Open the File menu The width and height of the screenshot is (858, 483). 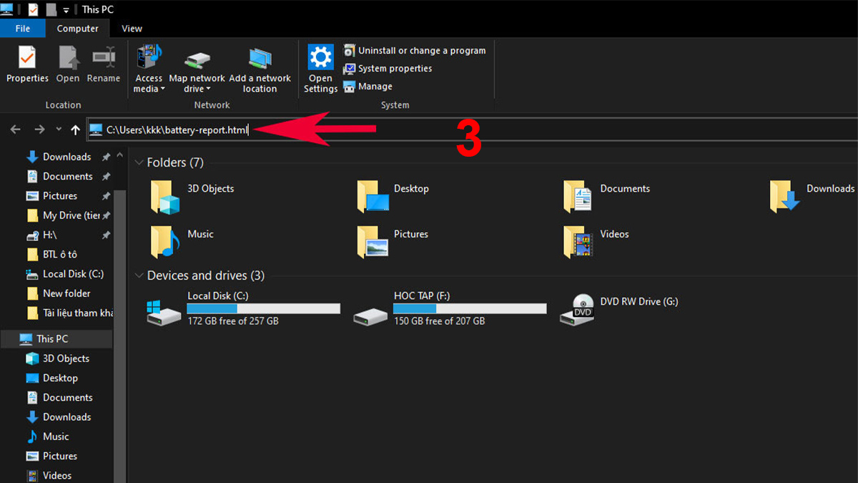click(x=23, y=29)
